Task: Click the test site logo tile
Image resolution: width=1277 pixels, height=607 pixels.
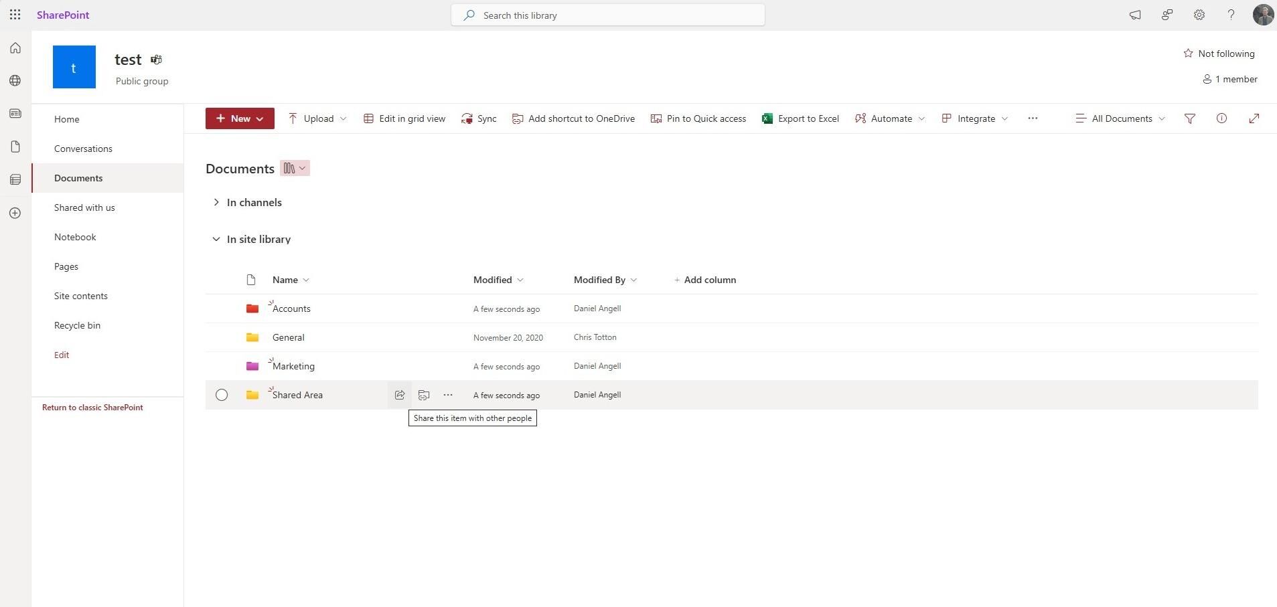Action: (74, 67)
